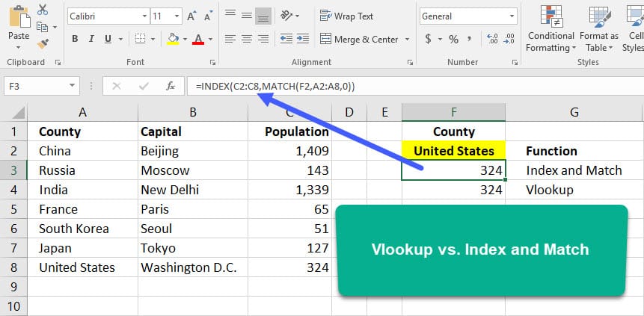Open the Name Box dropdown arrow
This screenshot has width=644, height=316.
(x=93, y=86)
